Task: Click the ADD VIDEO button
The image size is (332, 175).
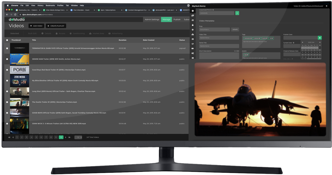Action: 37,26
